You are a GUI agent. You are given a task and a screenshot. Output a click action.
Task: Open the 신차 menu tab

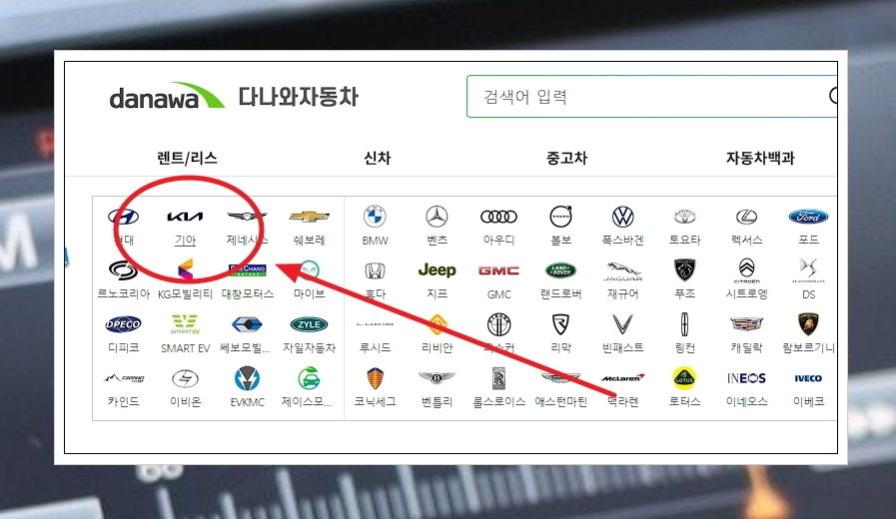click(x=378, y=158)
